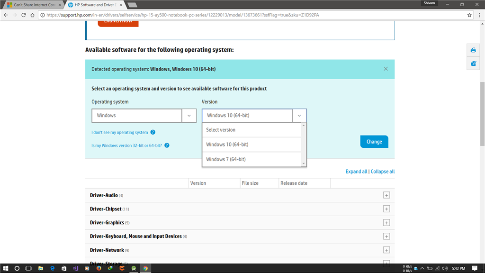Click help icon beside the 32-bit or 64-bit question
Viewport: 485px width, 273px height.
[167, 145]
